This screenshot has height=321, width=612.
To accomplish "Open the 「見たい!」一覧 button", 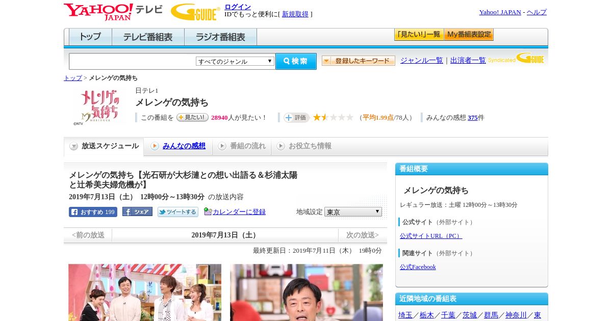I will click(x=419, y=35).
